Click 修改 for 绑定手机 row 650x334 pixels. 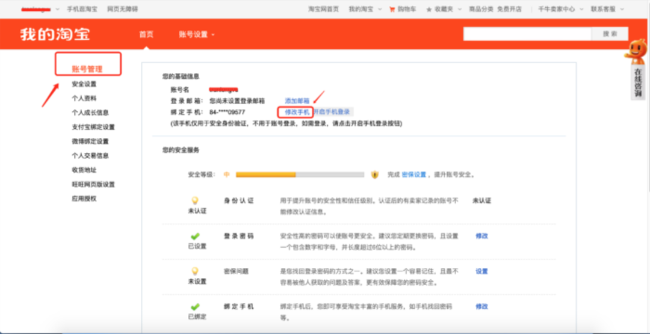(481, 306)
